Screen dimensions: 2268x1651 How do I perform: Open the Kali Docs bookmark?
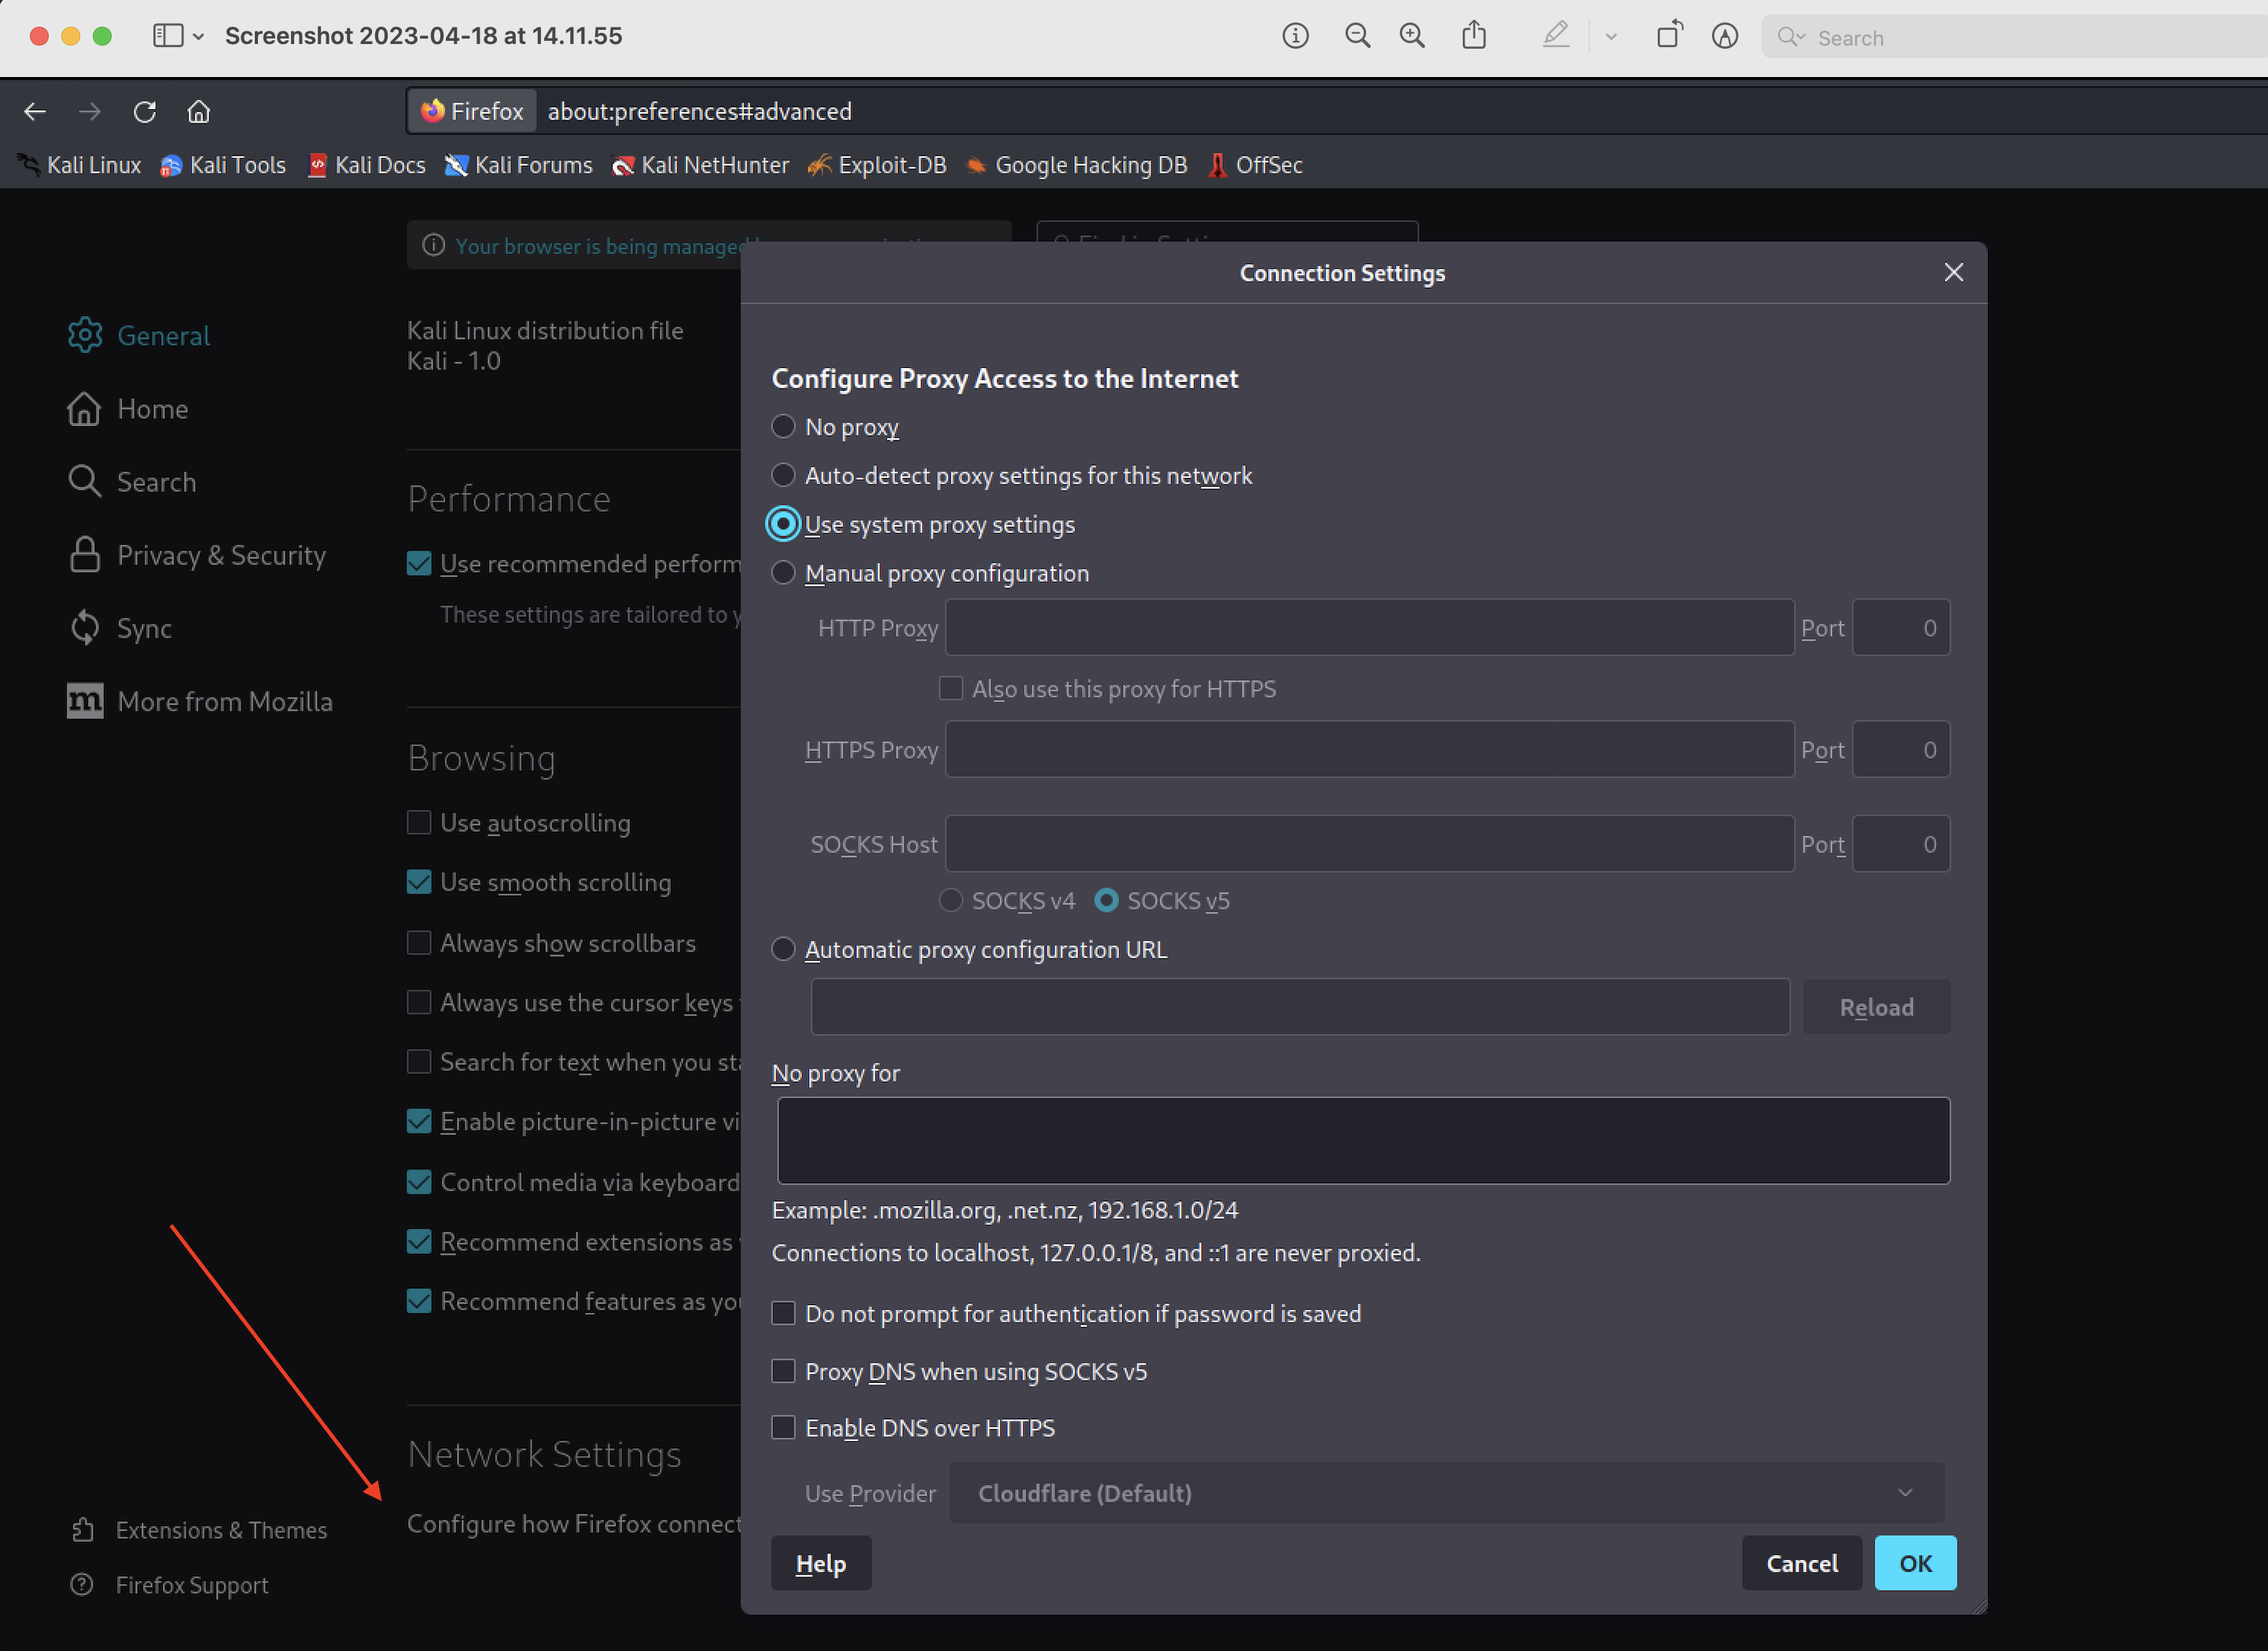[367, 165]
